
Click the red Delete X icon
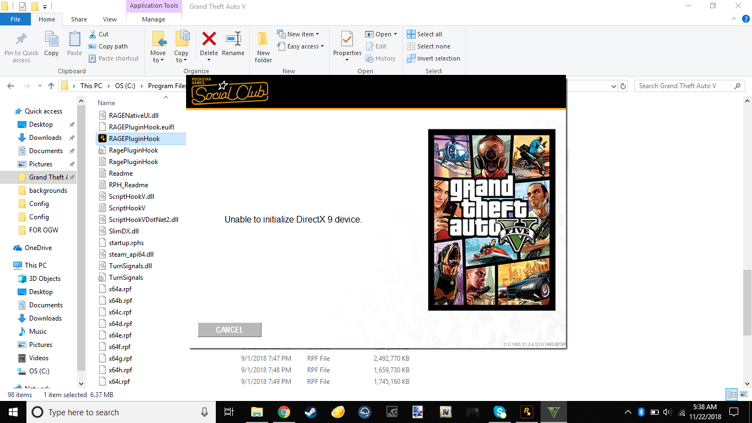[209, 39]
